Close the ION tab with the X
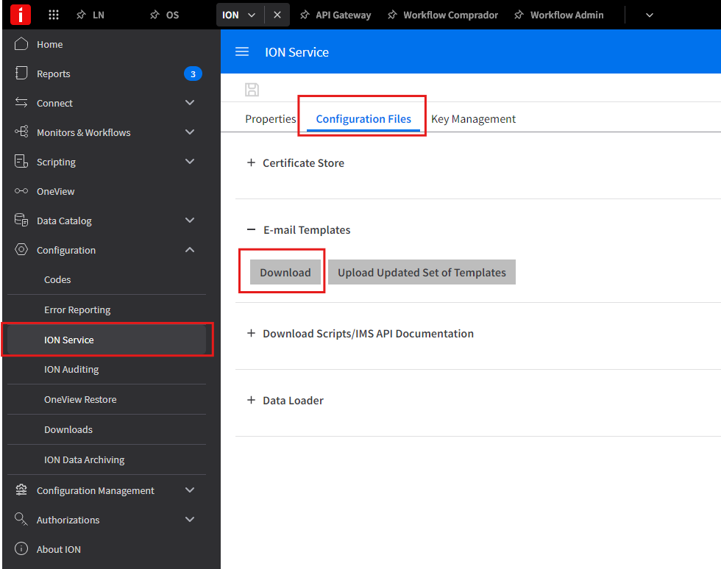Viewport: 721px width, 569px height. [277, 15]
